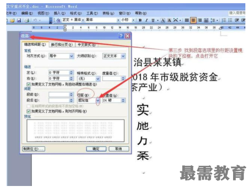This screenshot has height=191, width=249.
Task: Click the Print toolbar icon
Action: tap(27, 21)
